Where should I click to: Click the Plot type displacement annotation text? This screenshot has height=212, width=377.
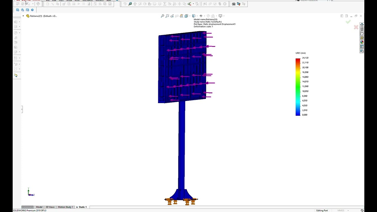tap(214, 24)
